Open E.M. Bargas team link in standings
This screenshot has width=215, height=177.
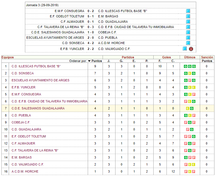pyautogui.click(x=22, y=157)
